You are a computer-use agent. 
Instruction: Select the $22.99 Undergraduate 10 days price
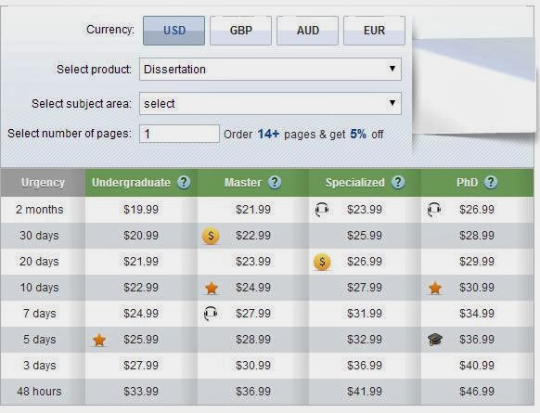141,288
